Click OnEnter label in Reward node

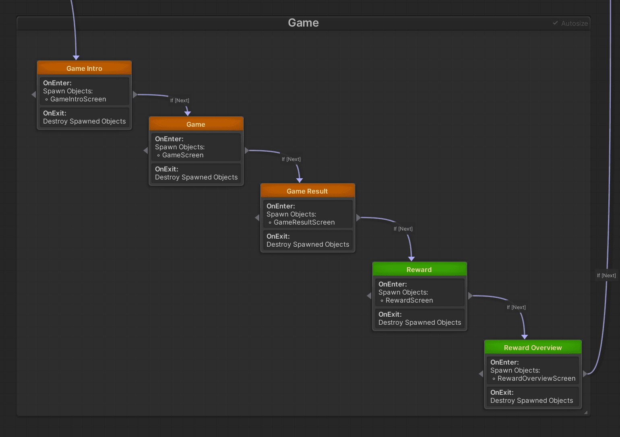[393, 284]
